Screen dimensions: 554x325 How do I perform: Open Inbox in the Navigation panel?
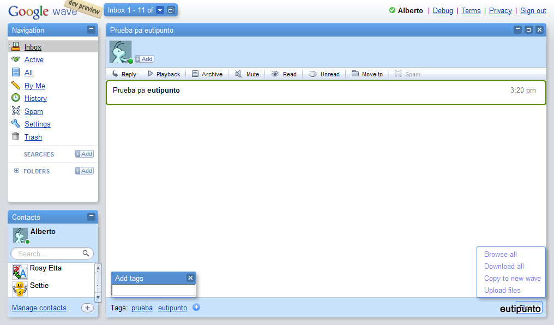point(33,47)
